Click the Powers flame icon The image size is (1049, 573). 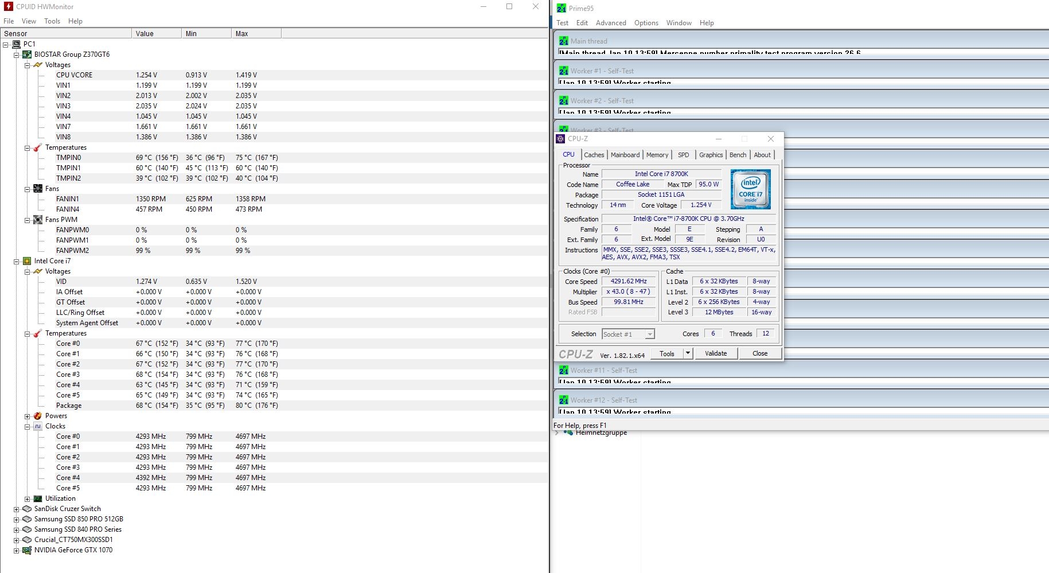click(38, 416)
